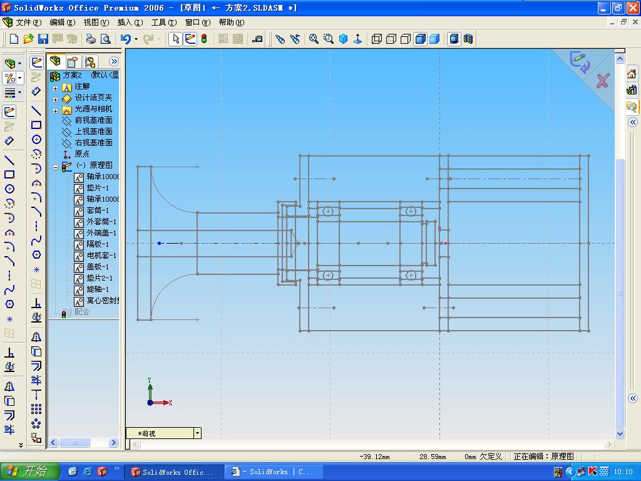This screenshot has height=481, width=641.
Task: Click the Linear Sketch Pattern dot-grid icon
Action: 36,408
